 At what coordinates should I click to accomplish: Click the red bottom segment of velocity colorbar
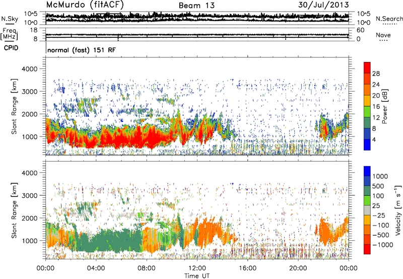click(367, 249)
